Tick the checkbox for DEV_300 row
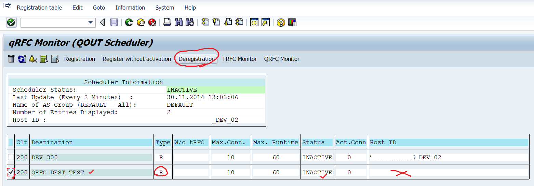Viewport: 534px width, 188px height. tap(11, 157)
